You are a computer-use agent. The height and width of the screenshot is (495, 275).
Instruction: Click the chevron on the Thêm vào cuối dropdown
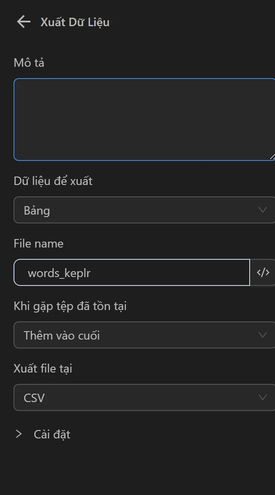click(x=263, y=335)
